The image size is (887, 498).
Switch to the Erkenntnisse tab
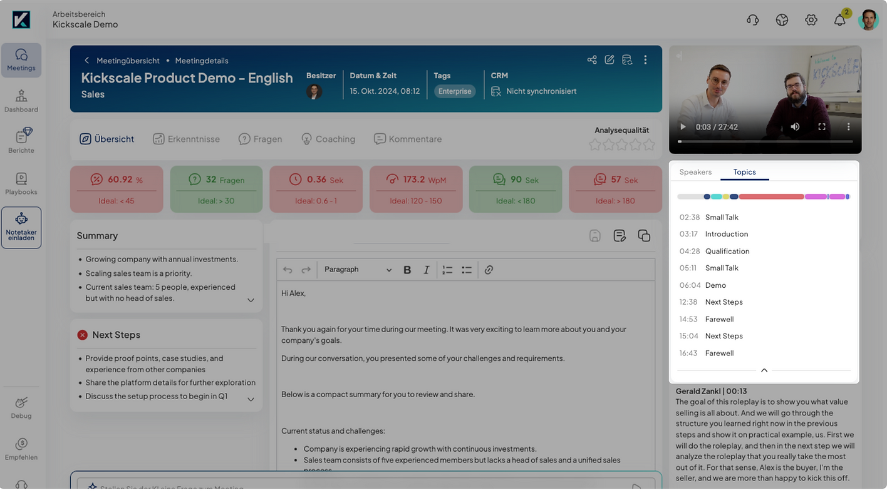coord(187,139)
